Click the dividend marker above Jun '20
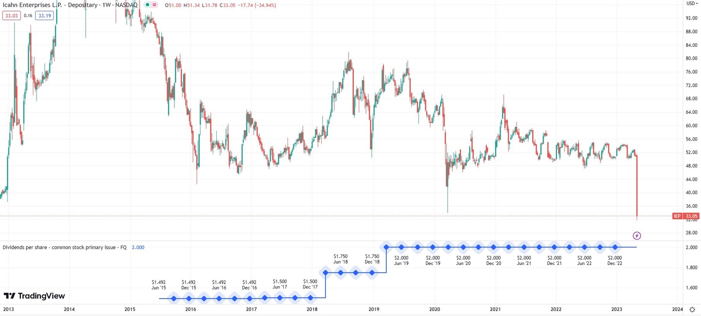The image size is (701, 316). pyautogui.click(x=463, y=247)
